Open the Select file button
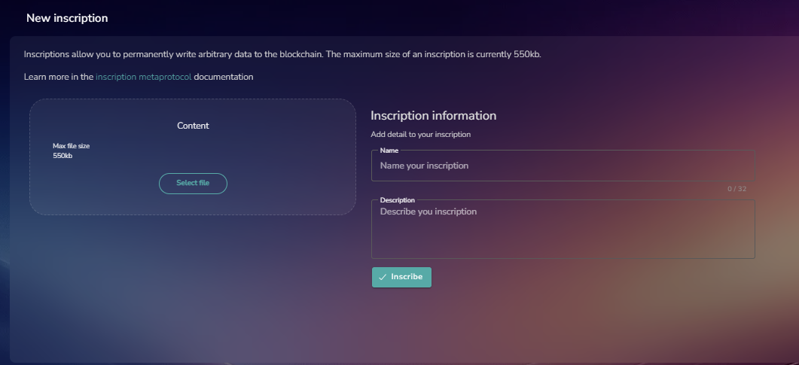This screenshot has height=365, width=799. (193, 184)
